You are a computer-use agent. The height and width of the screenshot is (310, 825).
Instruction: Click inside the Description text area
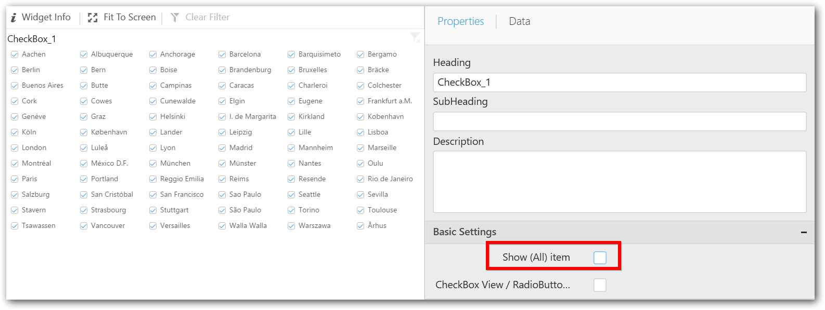click(619, 182)
